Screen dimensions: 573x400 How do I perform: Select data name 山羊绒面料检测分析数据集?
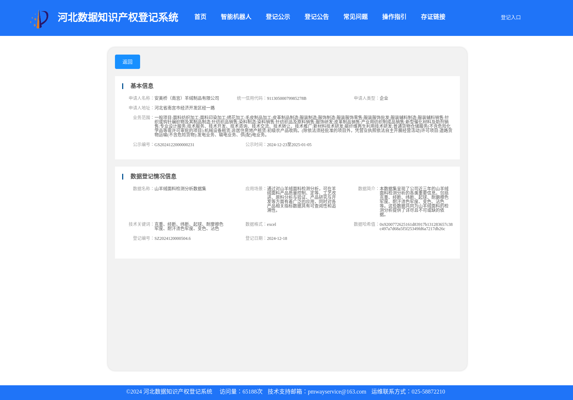pyautogui.click(x=180, y=189)
